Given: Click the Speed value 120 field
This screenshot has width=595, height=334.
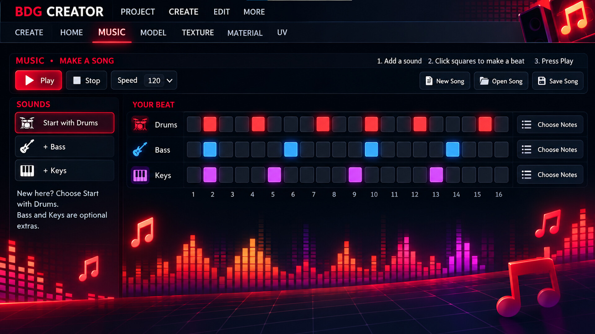Looking at the screenshot, I should coord(154,80).
